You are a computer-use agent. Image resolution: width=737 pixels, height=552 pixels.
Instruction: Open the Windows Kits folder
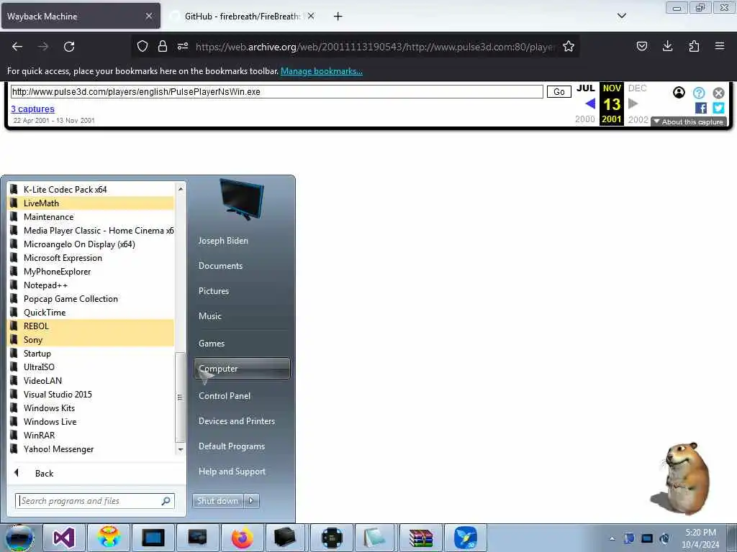point(91,408)
